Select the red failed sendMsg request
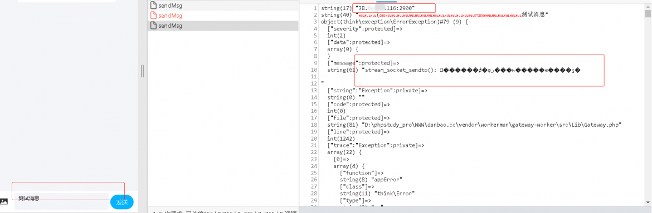Image resolution: width=652 pixels, height=213 pixels. [223, 16]
